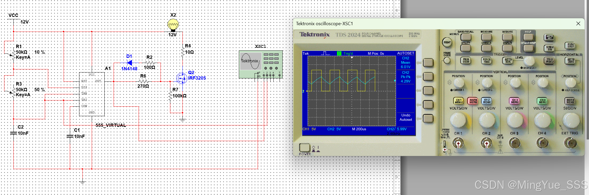Image resolution: width=589 pixels, height=195 pixels.
Task: Click the CH2 vertical POSITION knob
Action: tap(487, 83)
